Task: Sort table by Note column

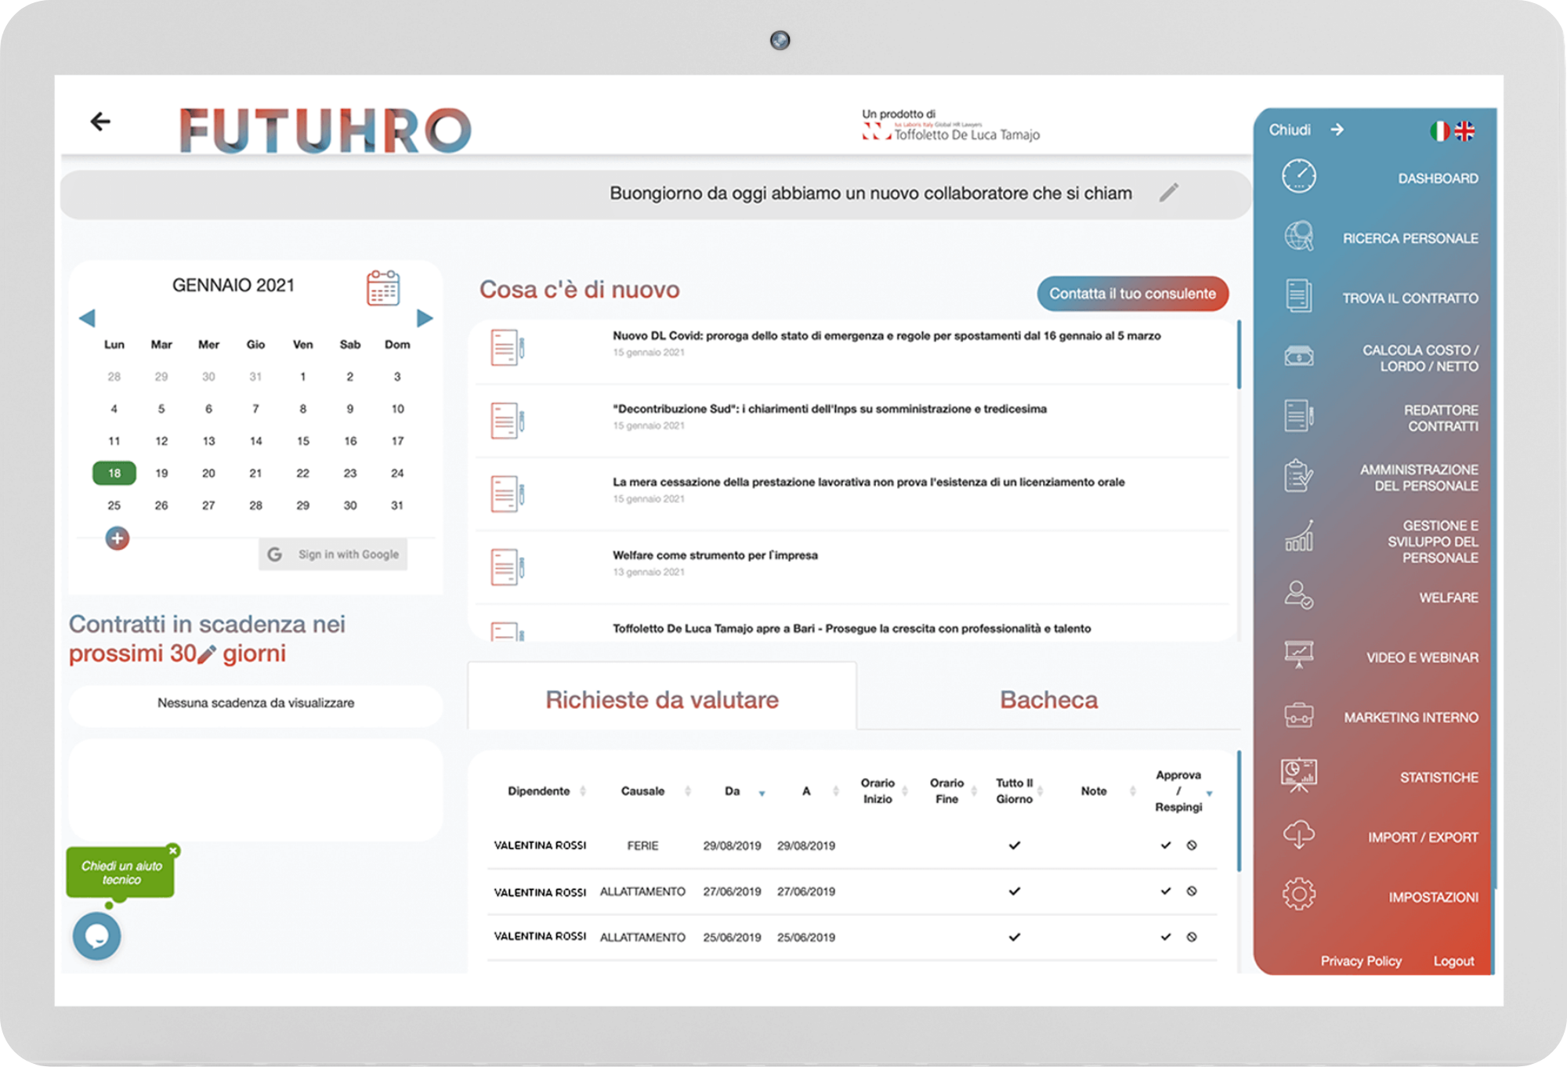Action: click(1133, 791)
